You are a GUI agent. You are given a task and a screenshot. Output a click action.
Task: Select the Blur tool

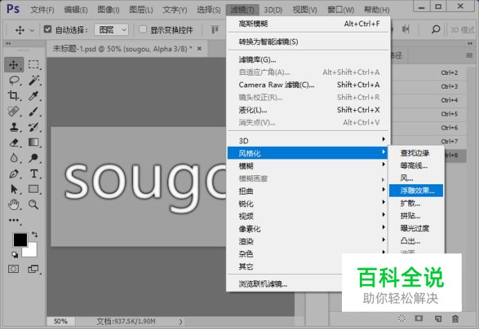[x=13, y=158]
